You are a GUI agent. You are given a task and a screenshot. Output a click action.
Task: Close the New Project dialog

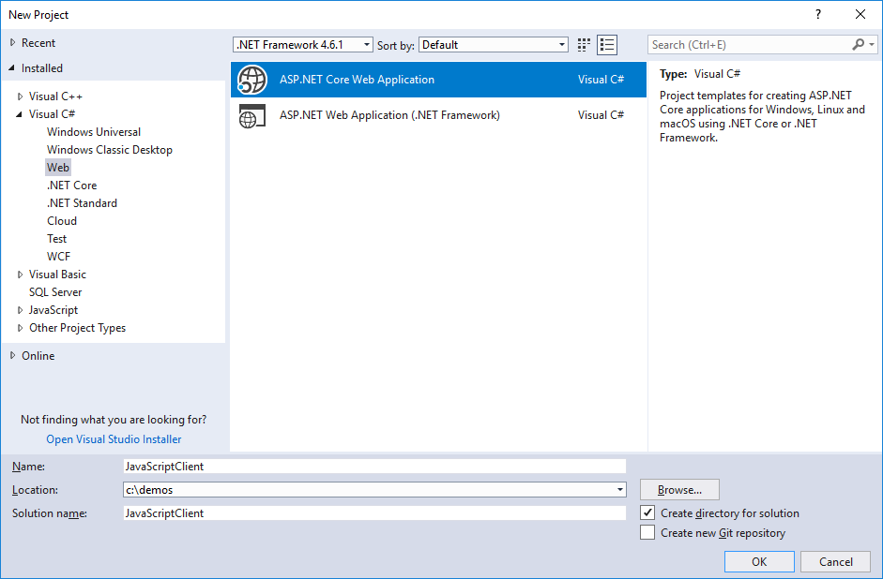[860, 15]
